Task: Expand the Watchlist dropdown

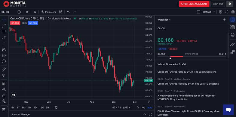Action: point(164,20)
